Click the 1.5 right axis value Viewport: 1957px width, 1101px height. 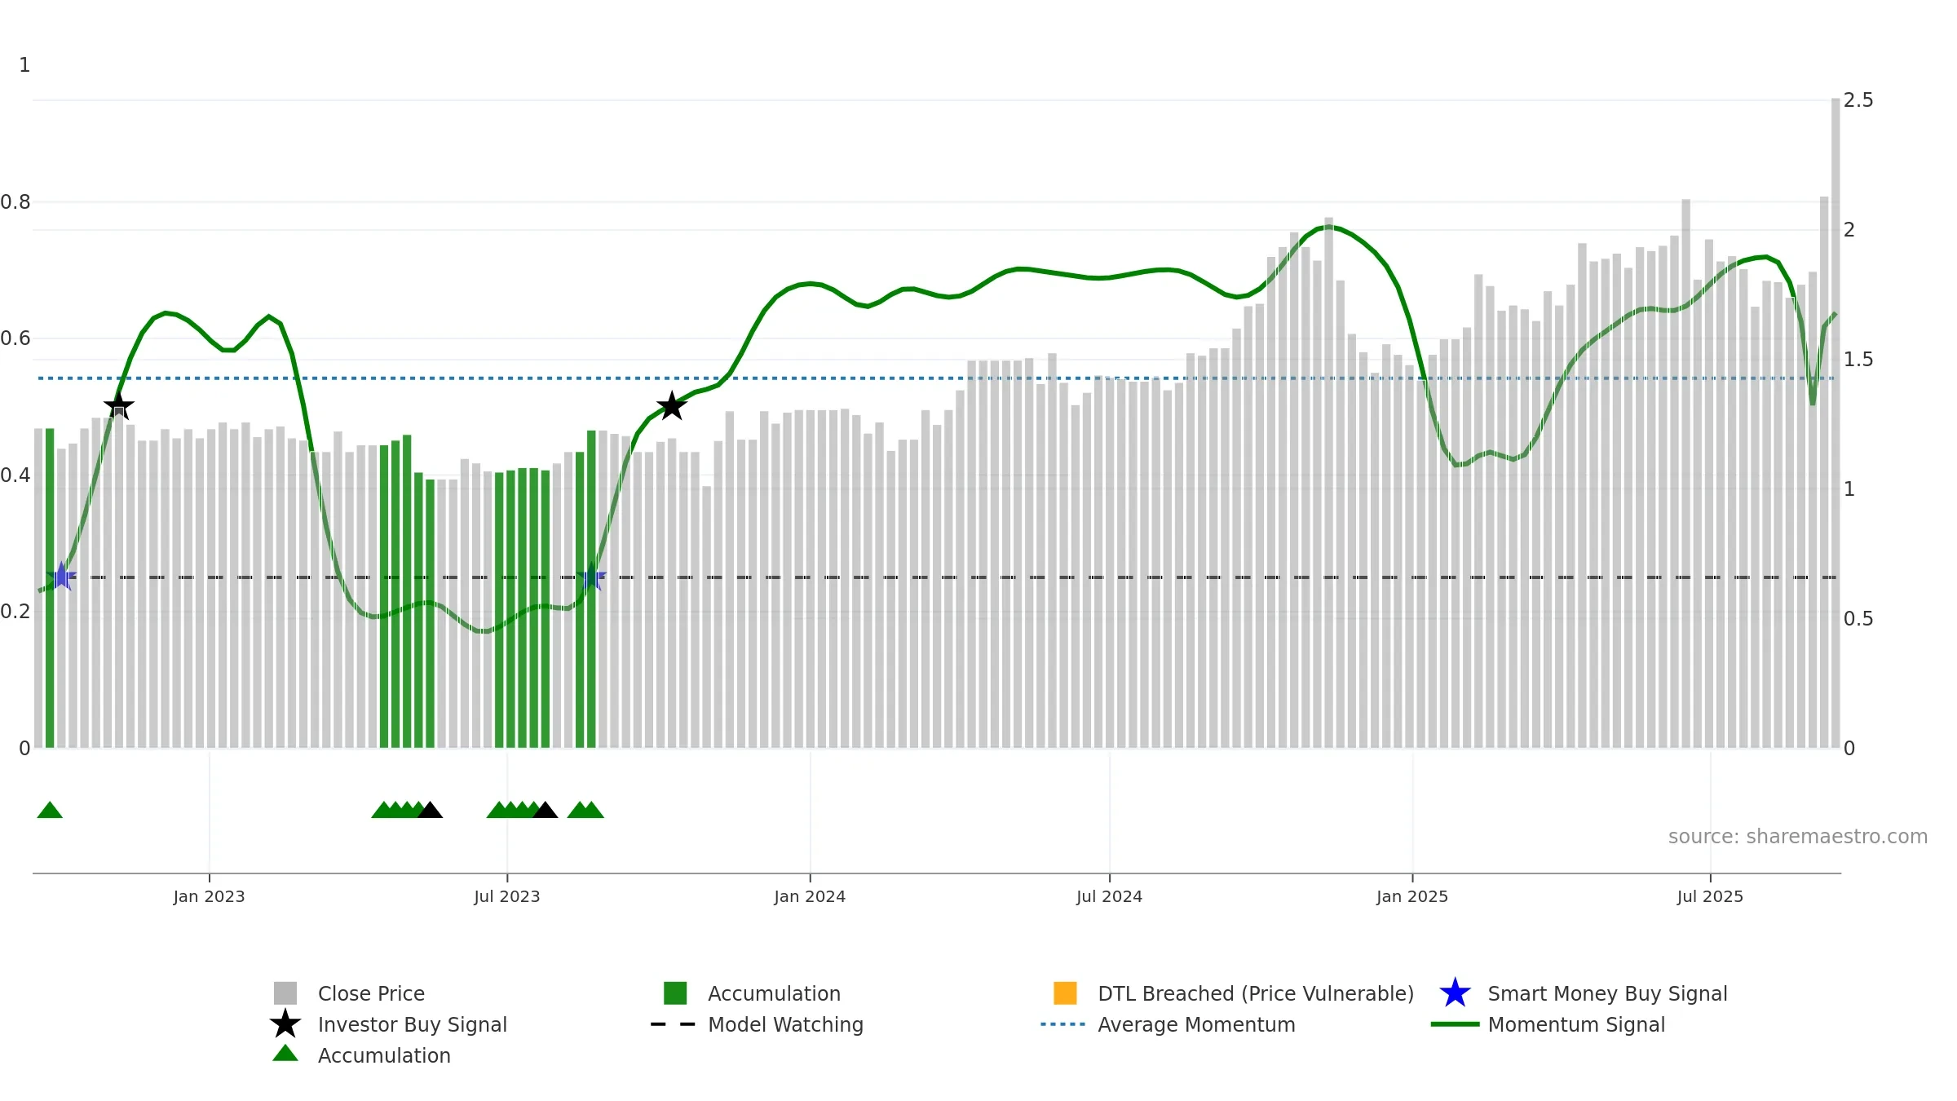[x=1858, y=360]
